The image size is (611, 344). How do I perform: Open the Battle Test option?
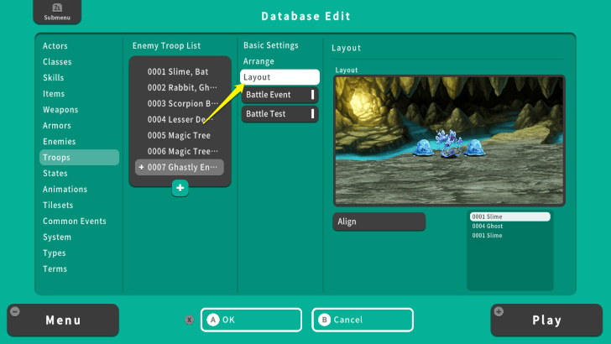point(279,113)
